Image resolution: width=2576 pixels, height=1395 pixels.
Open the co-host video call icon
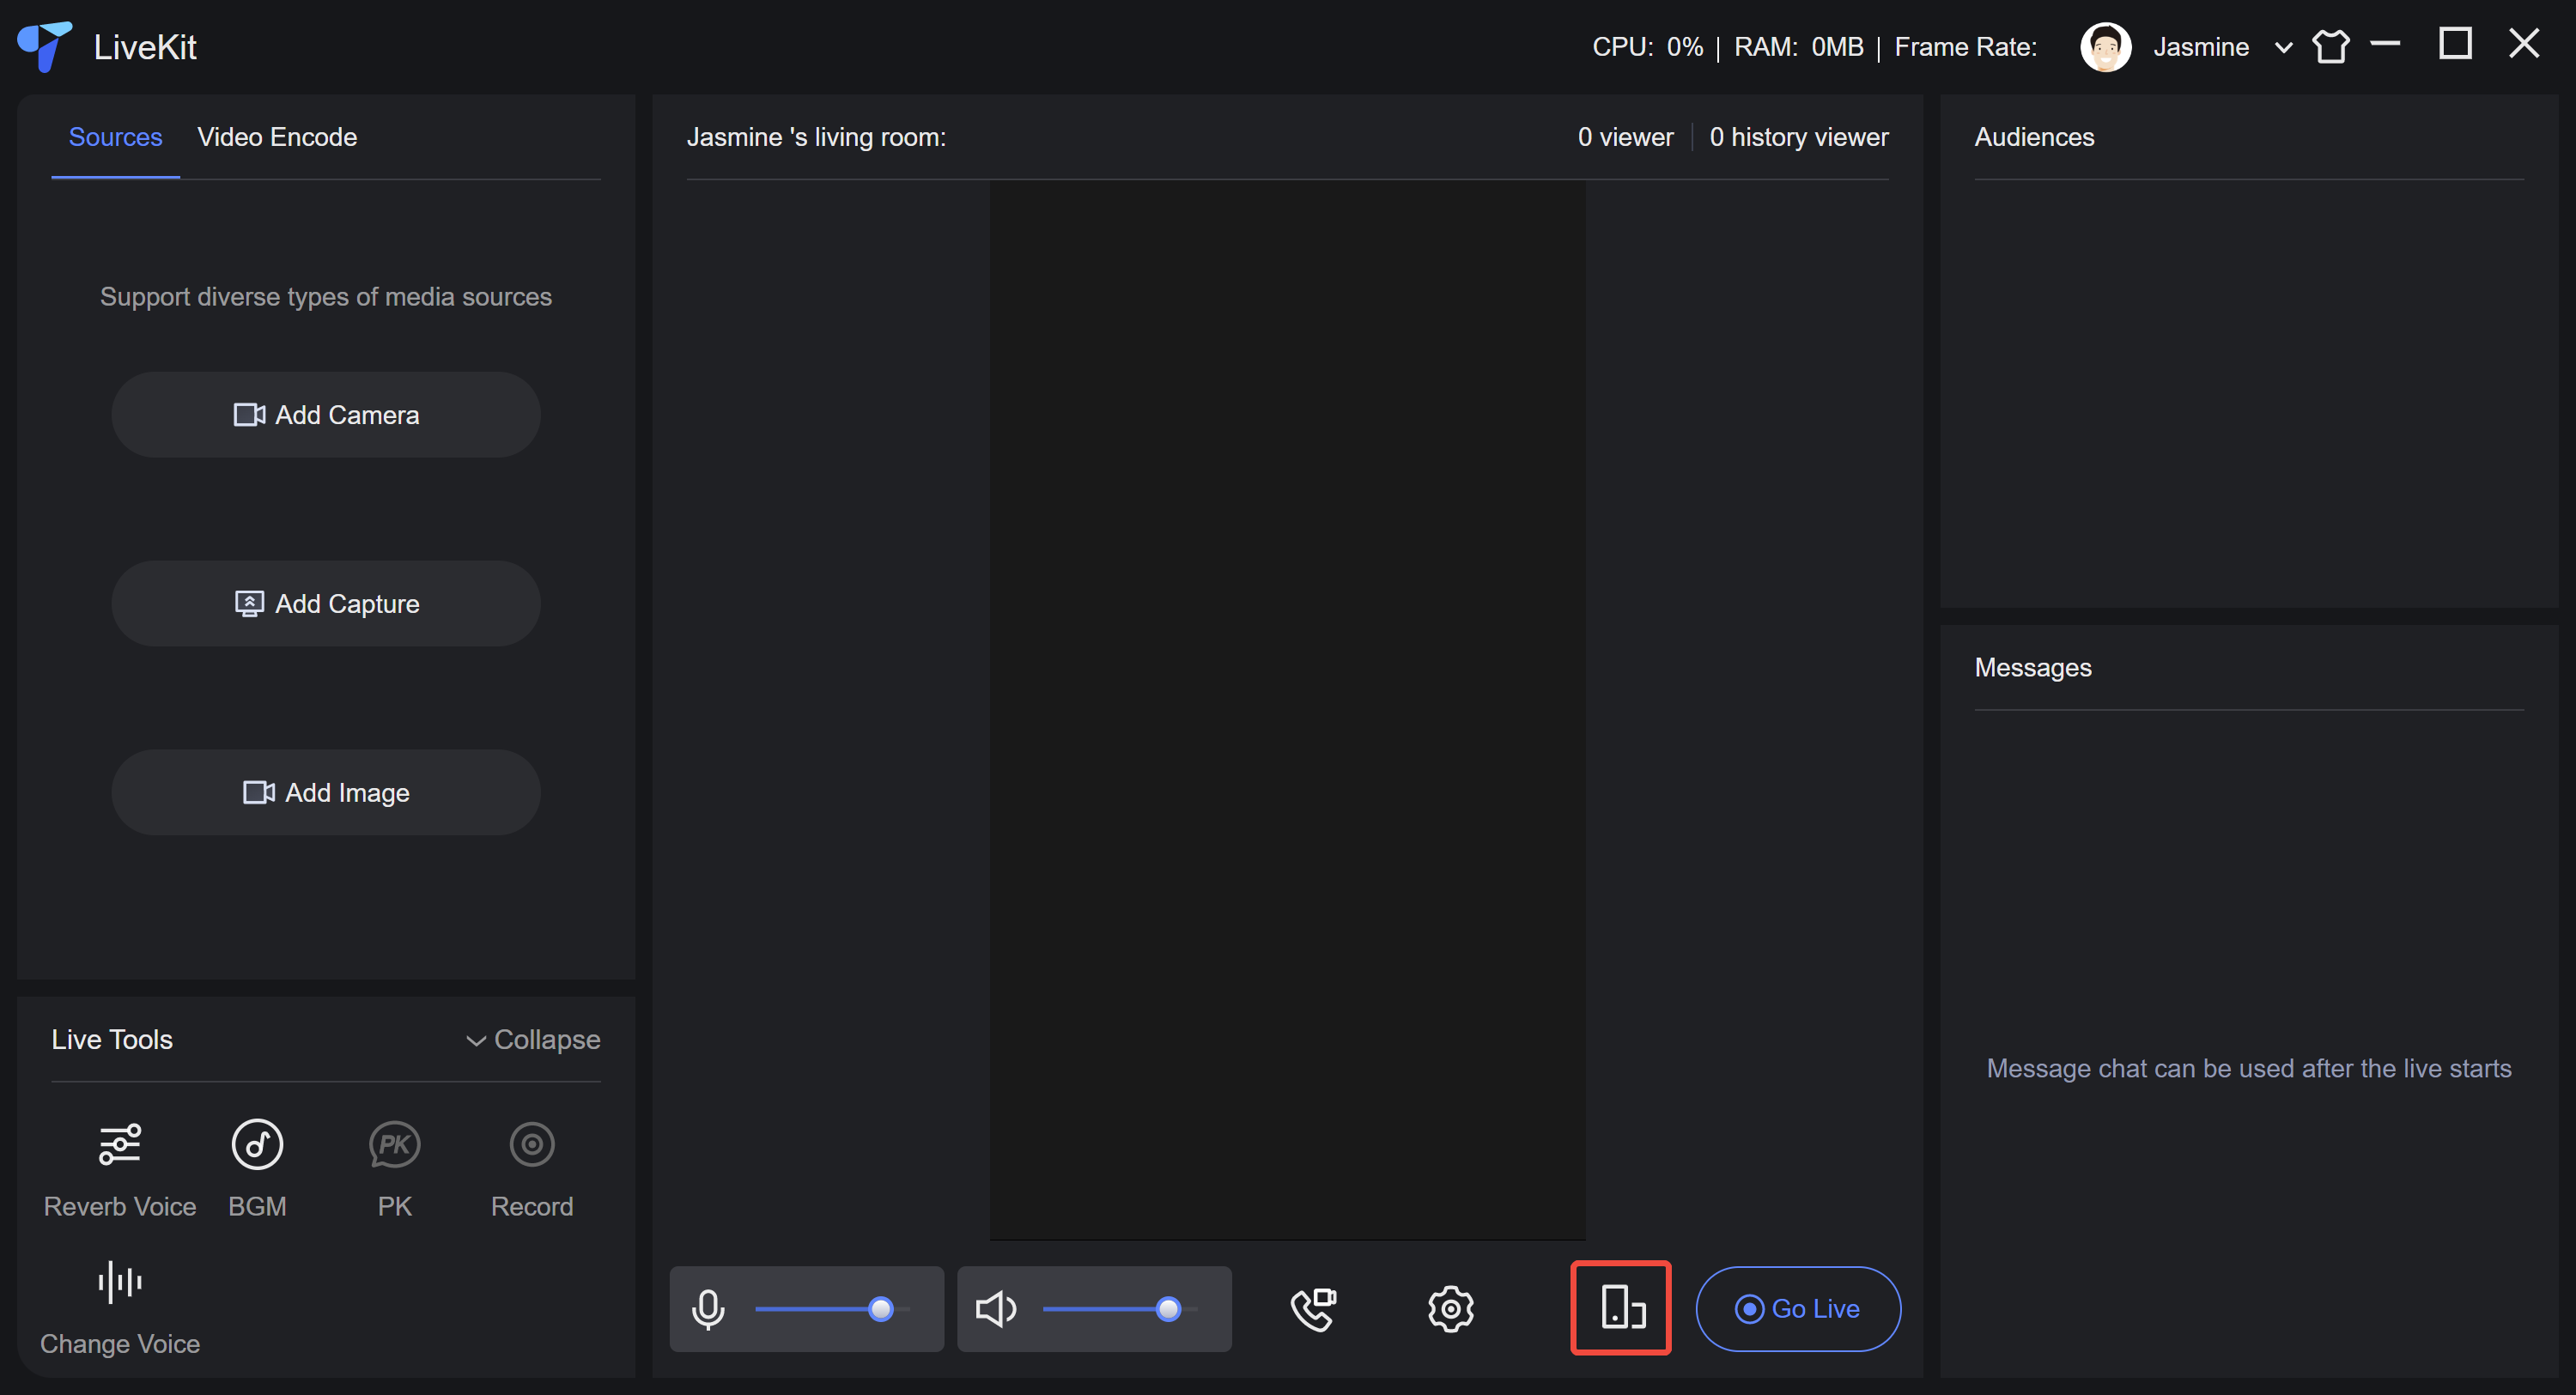click(1313, 1308)
